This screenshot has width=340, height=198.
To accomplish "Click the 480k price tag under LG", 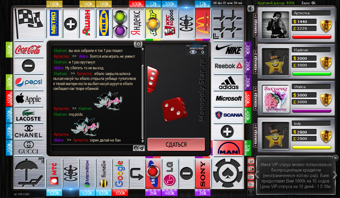I will pyautogui.click(x=170, y=193).
